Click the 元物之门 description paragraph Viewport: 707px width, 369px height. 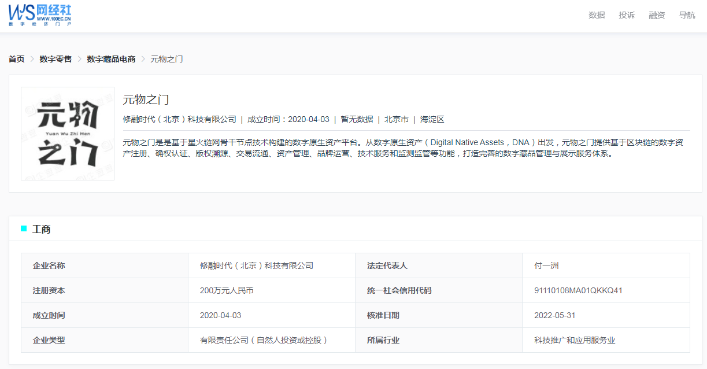click(404, 148)
